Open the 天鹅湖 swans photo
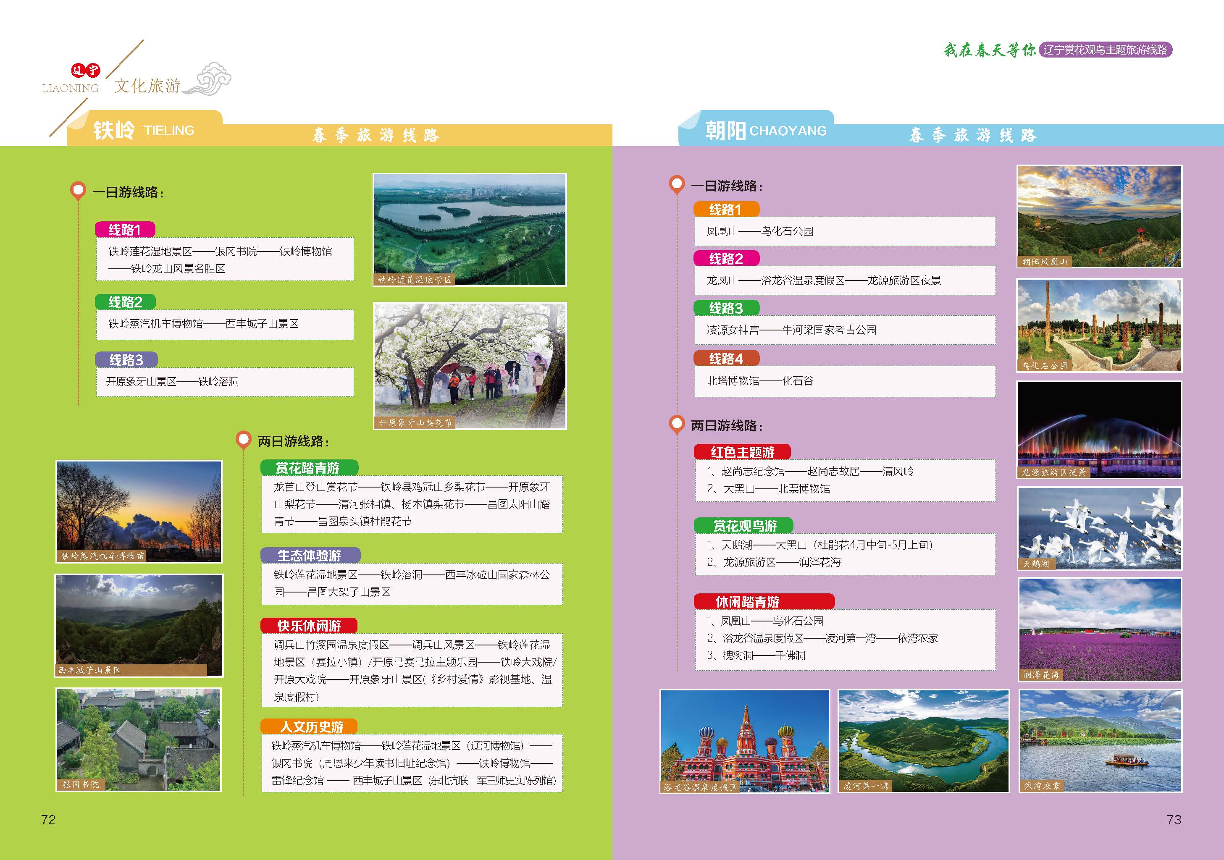This screenshot has width=1224, height=860. pyautogui.click(x=1099, y=529)
